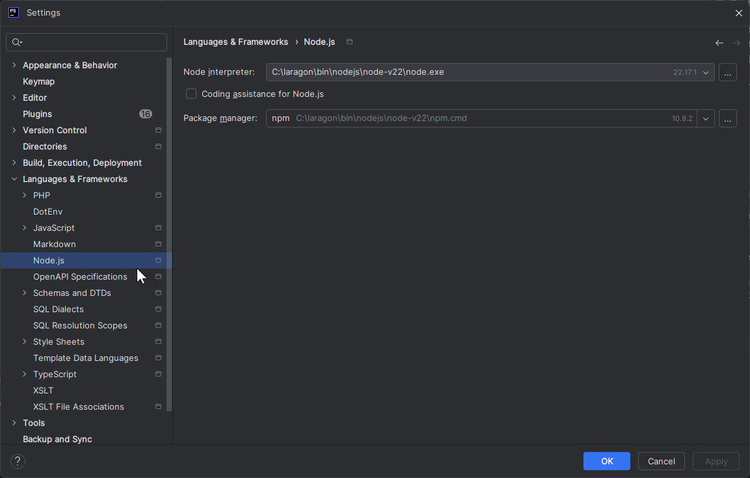Image resolution: width=750 pixels, height=478 pixels.
Task: Click project-level icon on JavaScript row
Action: point(158,228)
